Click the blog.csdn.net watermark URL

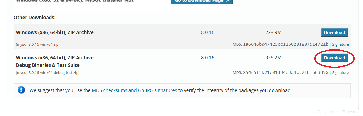click(334, 112)
